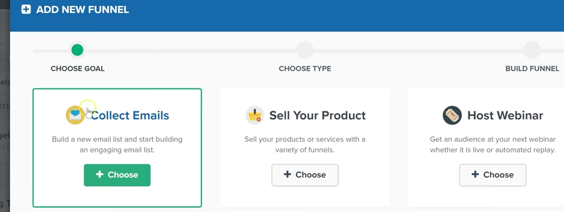This screenshot has height=212, width=564.
Task: Click the plus icon beside Add New Funnel
Action: click(26, 9)
